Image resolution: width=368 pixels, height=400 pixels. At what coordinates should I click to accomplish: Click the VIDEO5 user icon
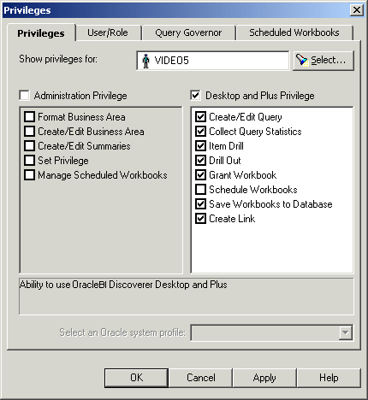point(145,61)
